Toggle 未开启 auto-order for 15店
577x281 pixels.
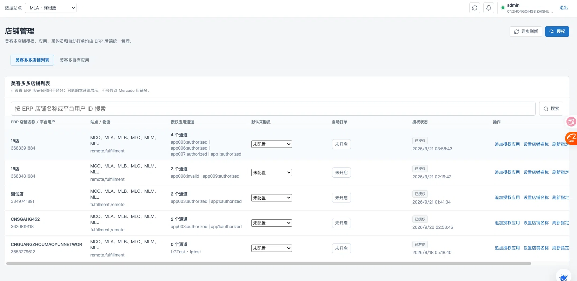point(341,144)
